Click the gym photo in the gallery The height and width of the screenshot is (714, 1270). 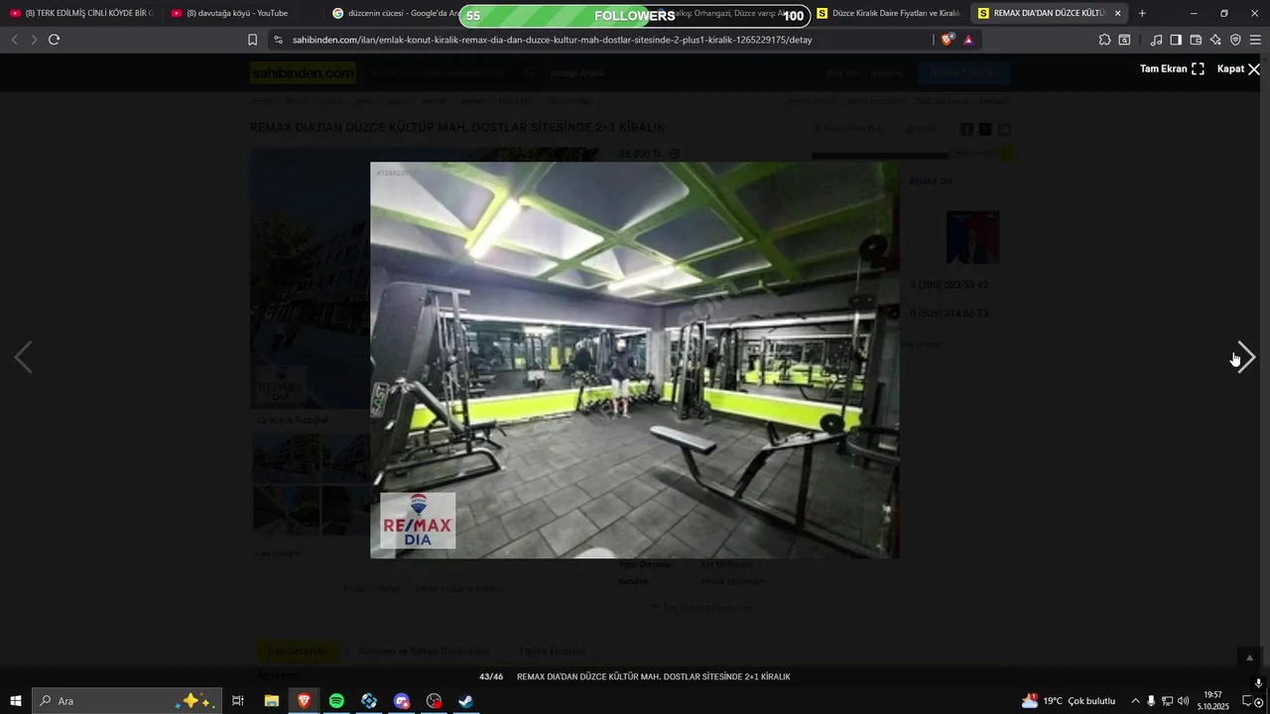click(x=635, y=360)
